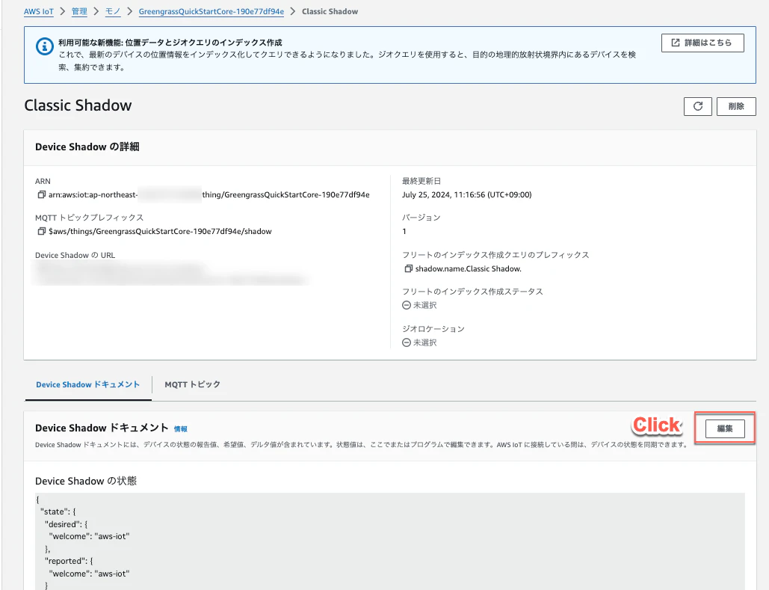Click $aws/things MQTT topic prefix text
The width and height of the screenshot is (769, 590).
[x=160, y=231]
